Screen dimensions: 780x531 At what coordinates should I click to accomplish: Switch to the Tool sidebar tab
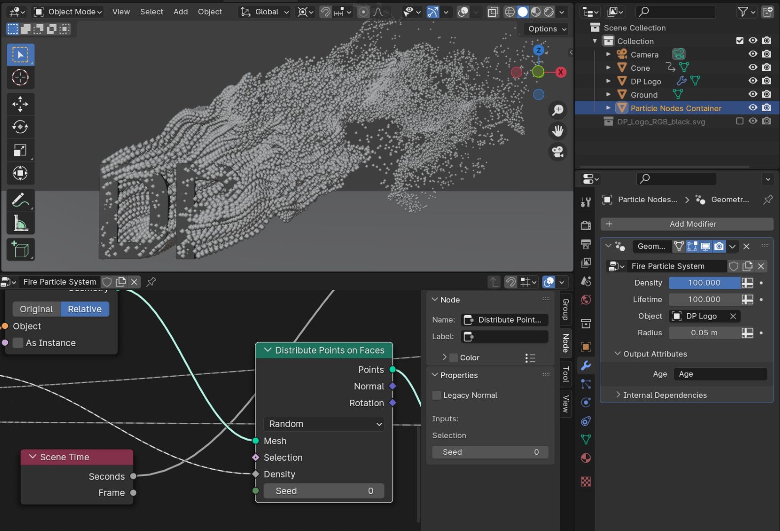[x=566, y=374]
